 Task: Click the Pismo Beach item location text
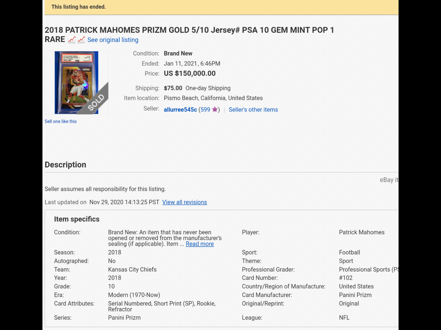(x=213, y=98)
